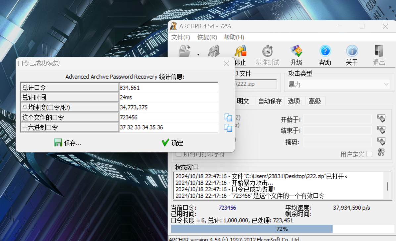Image resolution: width=396 pixels, height=241 pixels.
Task: Open the 帮助(H) menu
Action: tap(234, 37)
